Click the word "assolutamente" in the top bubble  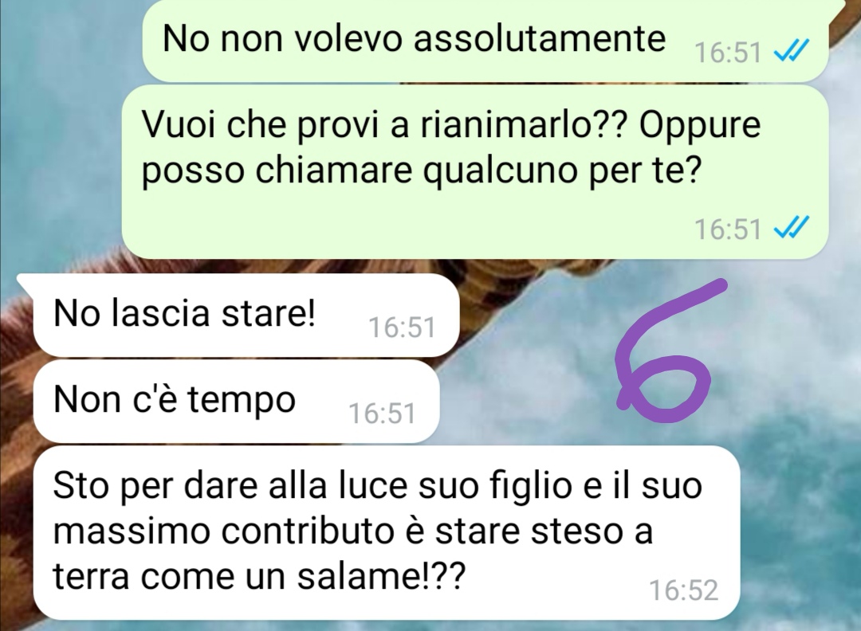pyautogui.click(x=539, y=38)
